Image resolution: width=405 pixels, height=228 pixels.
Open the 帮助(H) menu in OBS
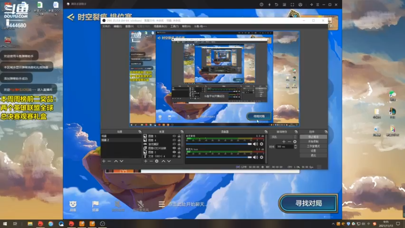tap(186, 26)
